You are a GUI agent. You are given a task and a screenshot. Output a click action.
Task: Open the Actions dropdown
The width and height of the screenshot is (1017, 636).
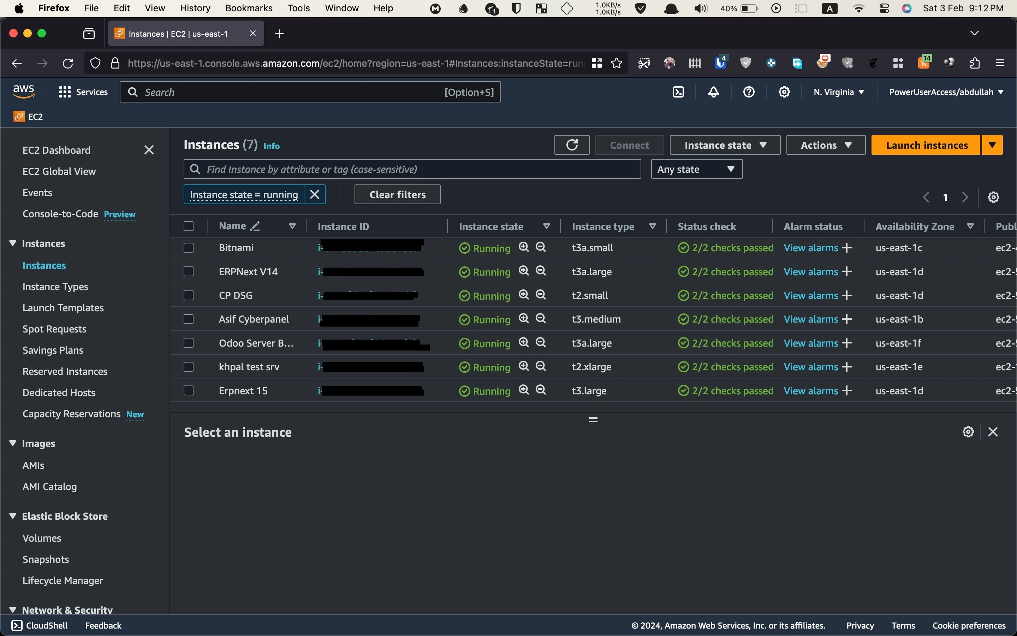pyautogui.click(x=826, y=145)
